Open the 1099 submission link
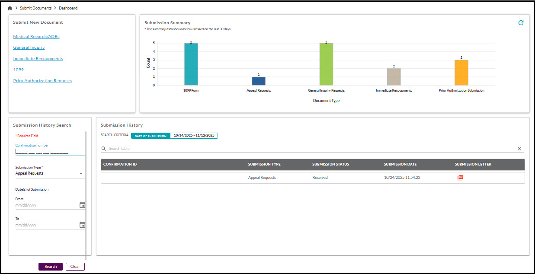The height and width of the screenshot is (274, 535). [18, 70]
